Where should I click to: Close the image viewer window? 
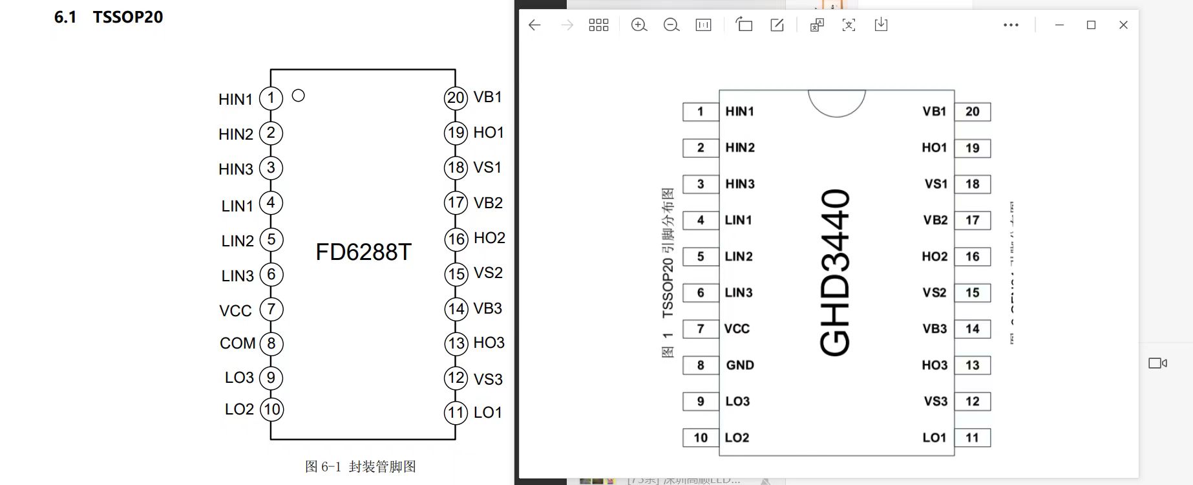coord(1123,25)
